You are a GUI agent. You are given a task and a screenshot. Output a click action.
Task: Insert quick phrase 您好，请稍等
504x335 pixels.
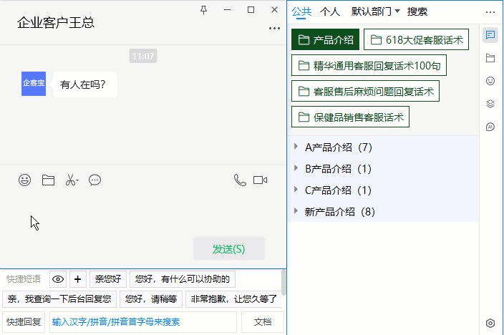[151, 299]
